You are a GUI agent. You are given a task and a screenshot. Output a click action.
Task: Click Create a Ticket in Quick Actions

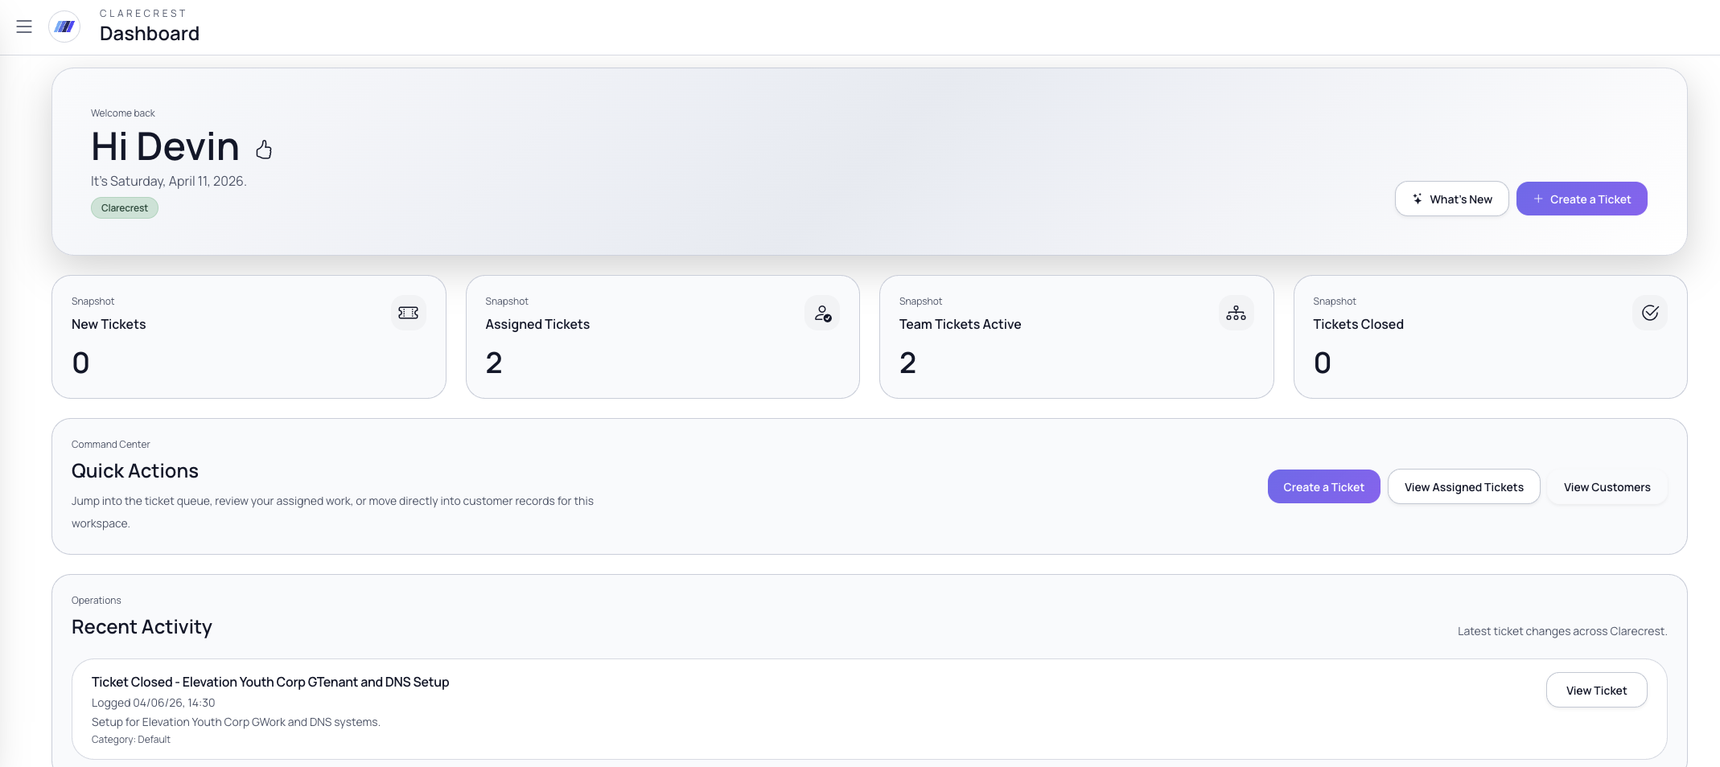(1323, 487)
